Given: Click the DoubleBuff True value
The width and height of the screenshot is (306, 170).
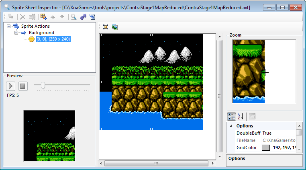Looking at the screenshot, I should 267,133.
